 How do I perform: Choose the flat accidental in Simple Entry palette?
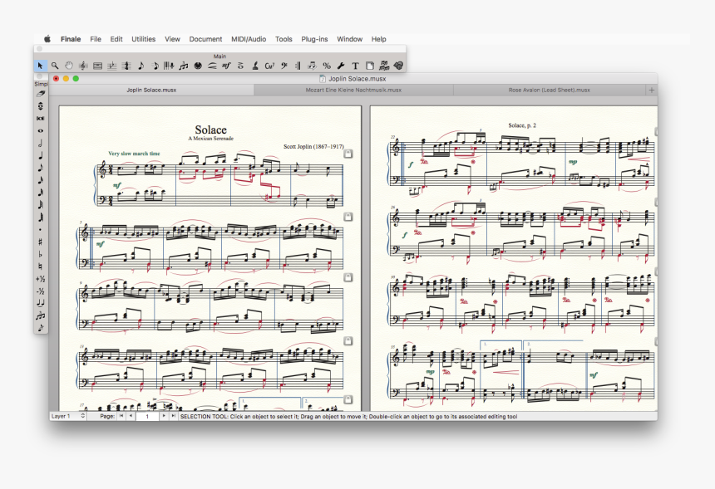pos(41,254)
